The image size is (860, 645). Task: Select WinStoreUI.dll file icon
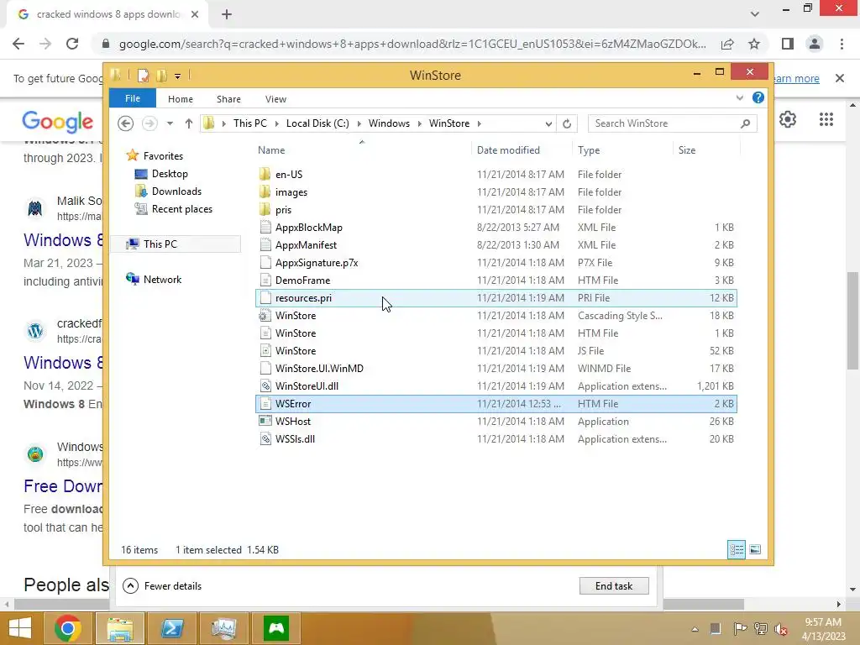[x=265, y=386]
